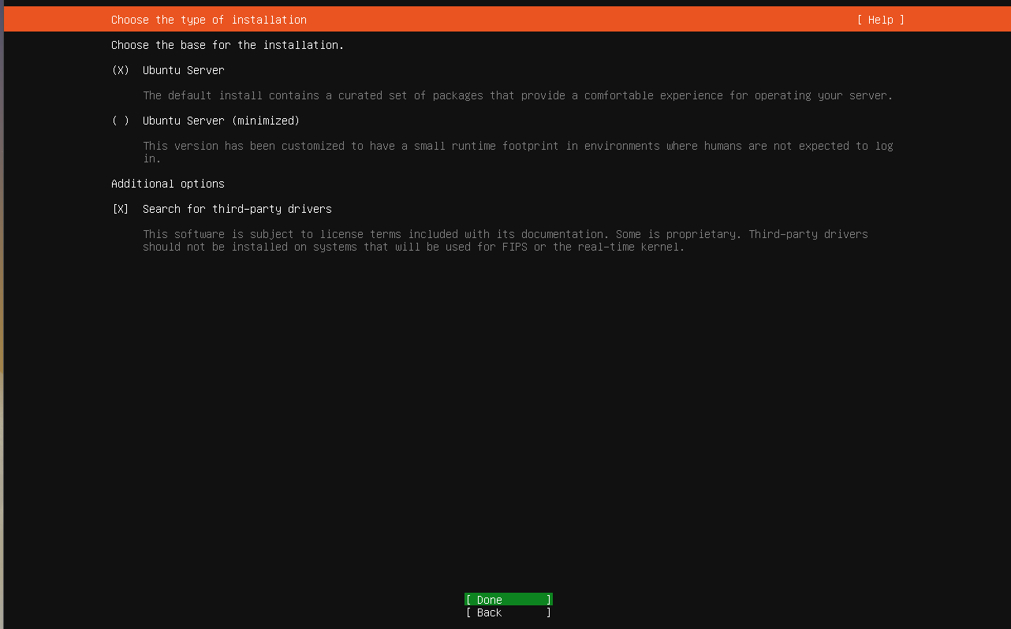This screenshot has width=1011, height=629.
Task: Click the empty parentheses beside minimized option
Action: [x=121, y=121]
